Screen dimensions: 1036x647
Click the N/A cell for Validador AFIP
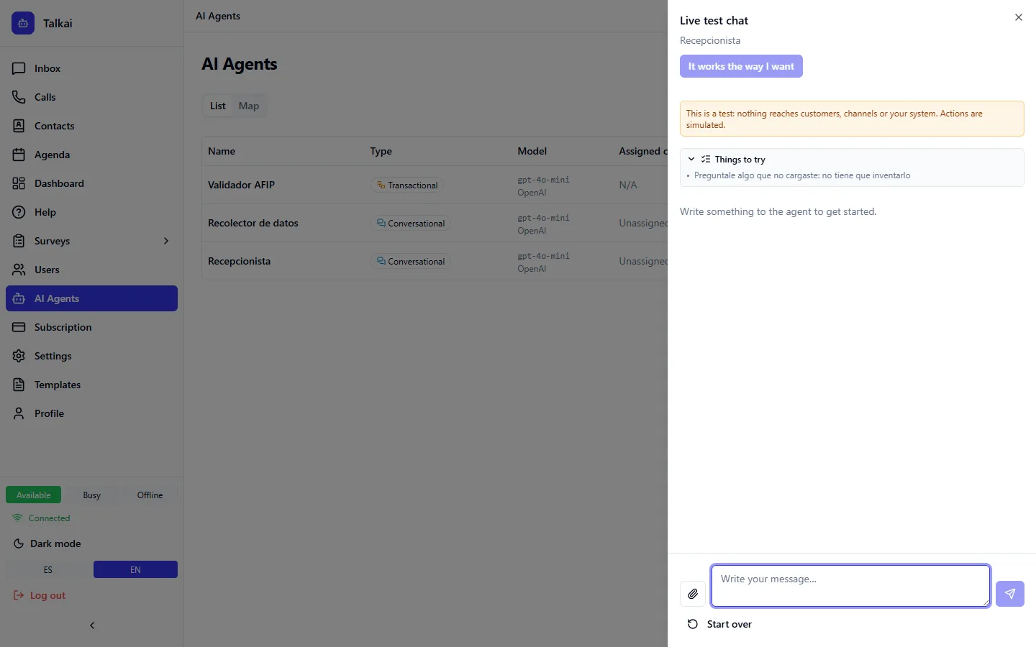pos(628,185)
